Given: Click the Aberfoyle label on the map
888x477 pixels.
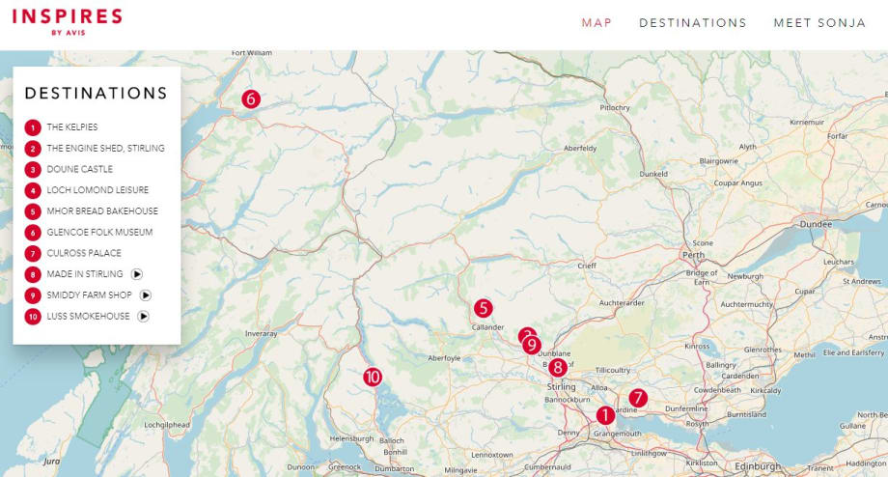Looking at the screenshot, I should click(x=444, y=358).
